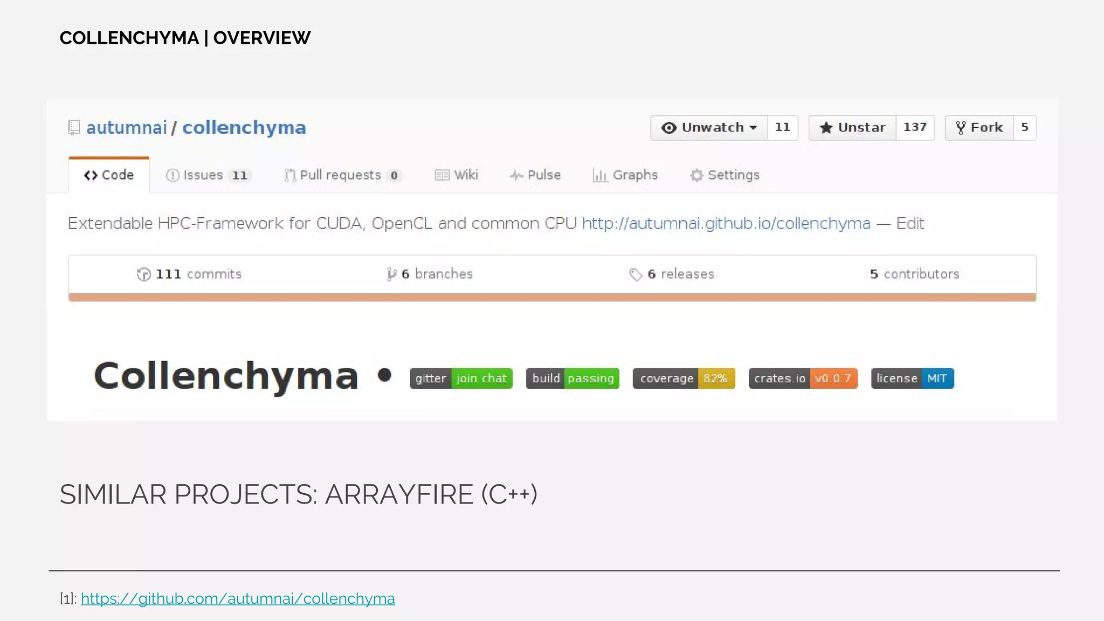Open the Graphs tab
This screenshot has height=621, width=1104.
[x=625, y=175]
